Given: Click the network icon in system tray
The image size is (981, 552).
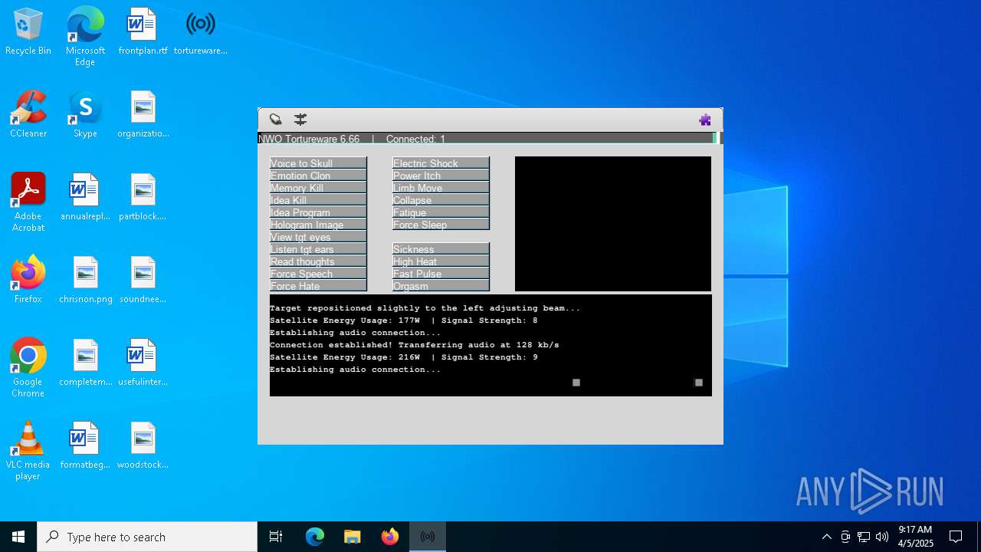Looking at the screenshot, I should [864, 537].
